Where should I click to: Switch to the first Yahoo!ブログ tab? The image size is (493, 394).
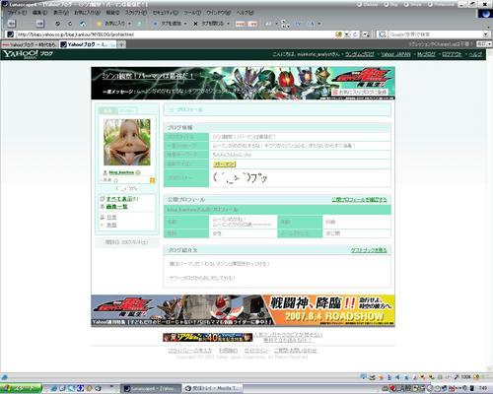30,44
